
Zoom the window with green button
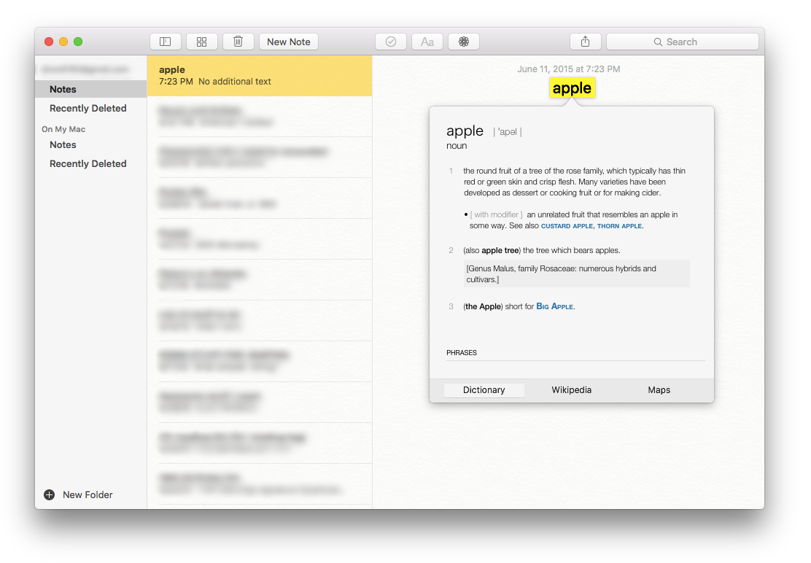pyautogui.click(x=78, y=42)
